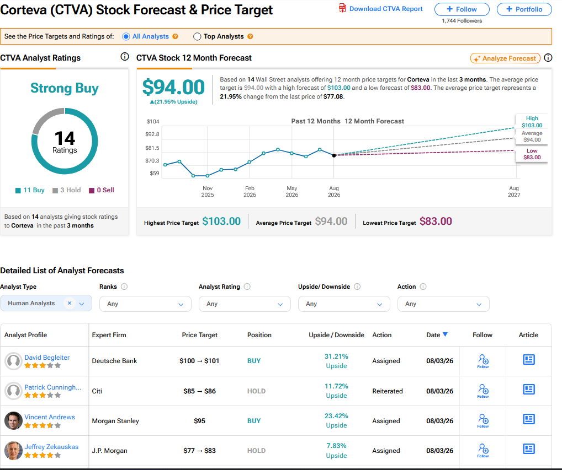Click the Follow button at the top

(x=462, y=9)
